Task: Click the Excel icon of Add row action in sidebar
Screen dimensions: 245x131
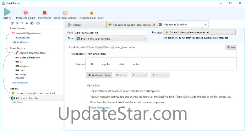Action: click(x=13, y=98)
